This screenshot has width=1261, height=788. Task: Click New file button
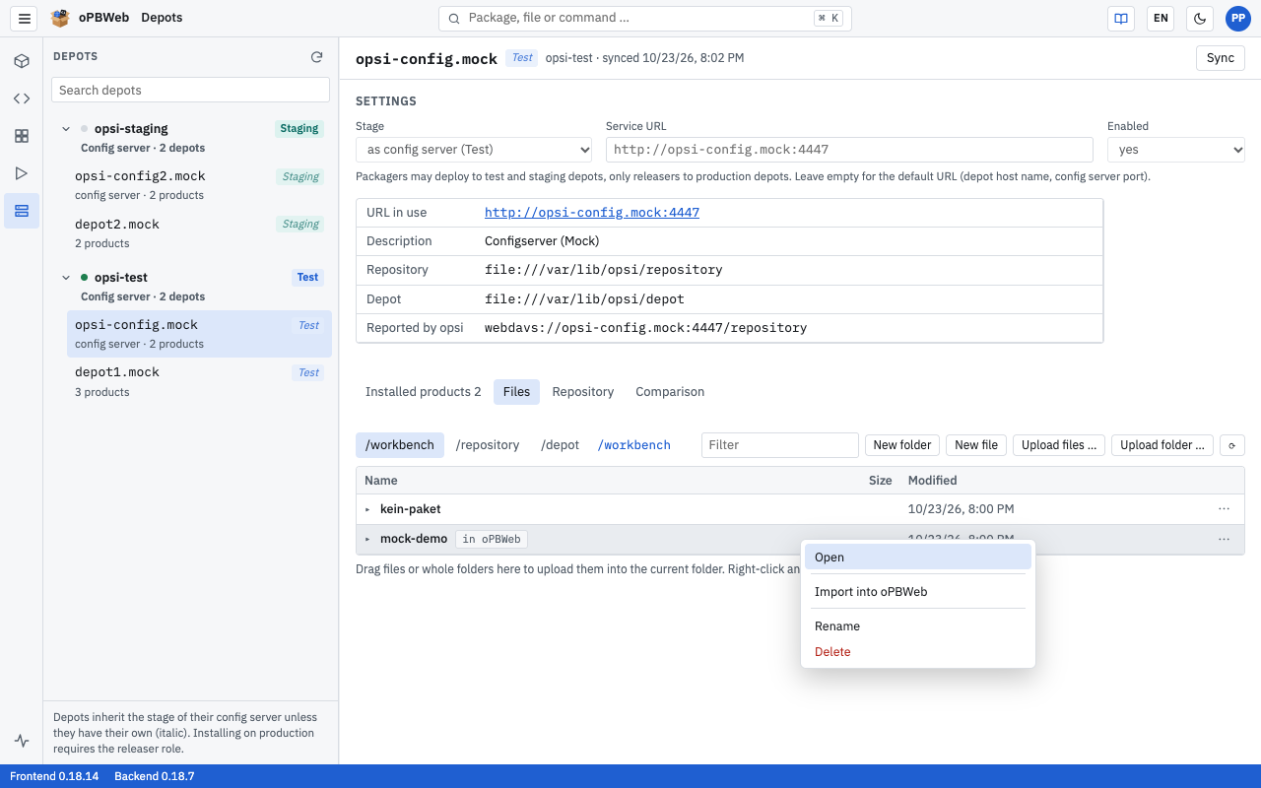(976, 445)
